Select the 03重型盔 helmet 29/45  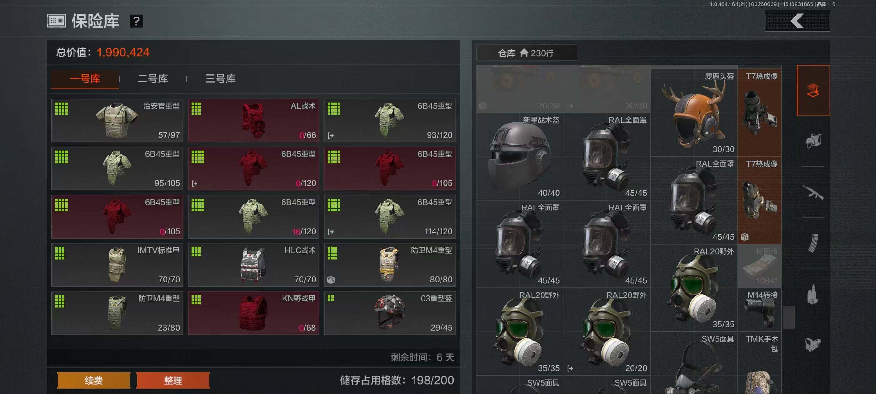[x=390, y=313]
